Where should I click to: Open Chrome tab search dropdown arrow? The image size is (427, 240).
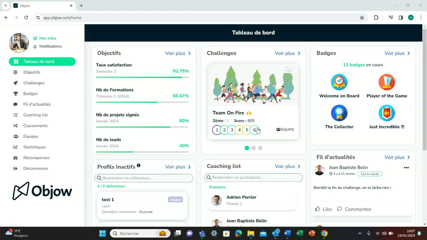6,6
